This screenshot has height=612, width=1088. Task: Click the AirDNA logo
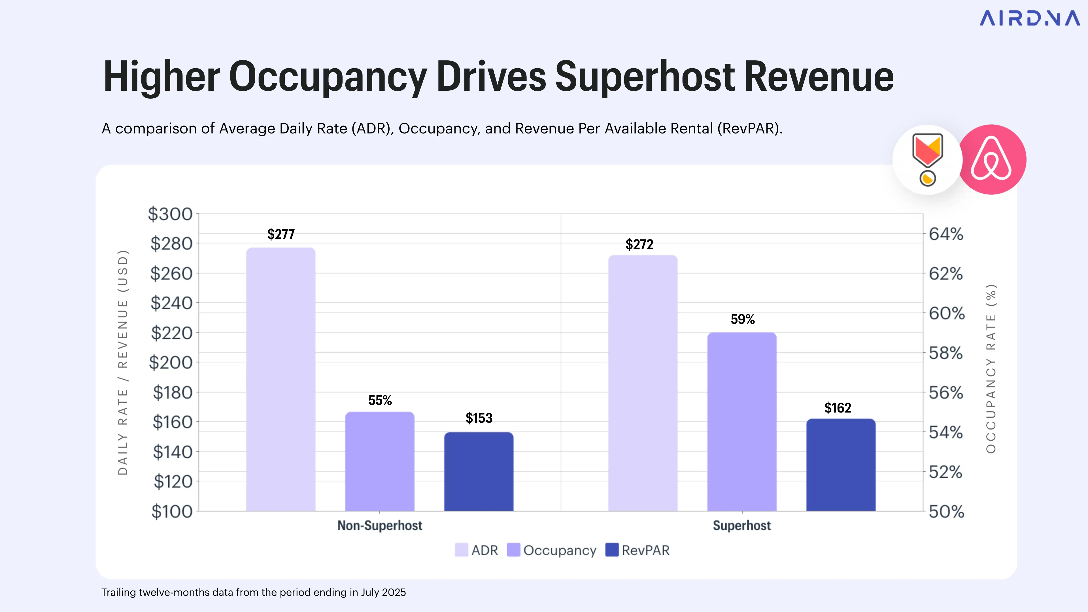pos(1029,18)
